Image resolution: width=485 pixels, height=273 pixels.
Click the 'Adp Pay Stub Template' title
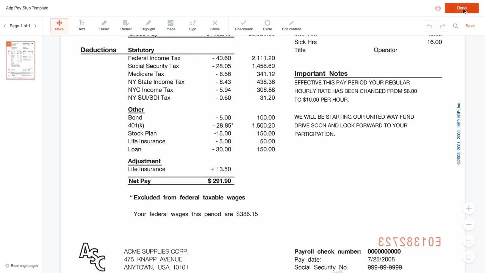click(x=27, y=8)
